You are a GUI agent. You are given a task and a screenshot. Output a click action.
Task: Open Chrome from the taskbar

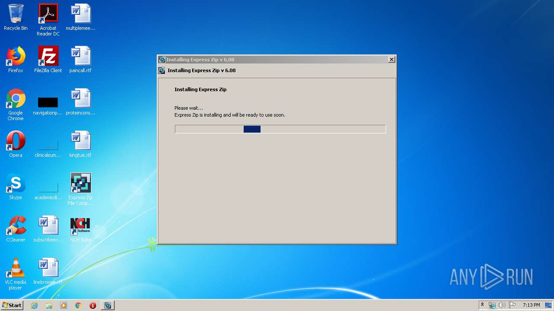click(x=78, y=305)
